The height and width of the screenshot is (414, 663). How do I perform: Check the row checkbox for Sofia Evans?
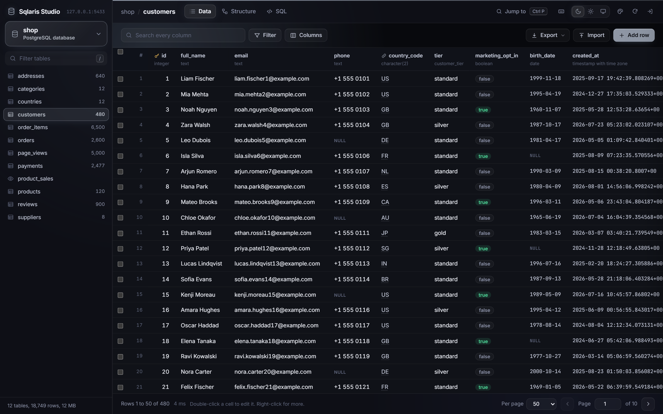coord(120,279)
